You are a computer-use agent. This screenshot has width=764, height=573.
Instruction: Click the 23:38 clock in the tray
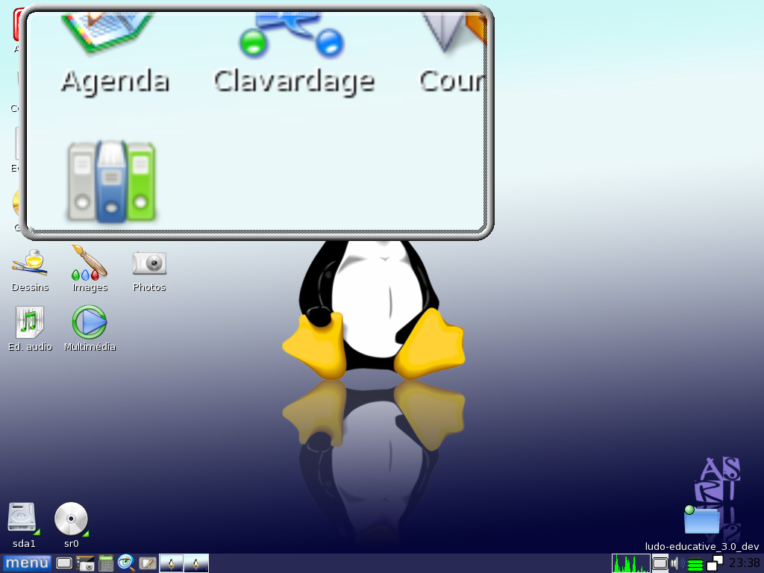744,563
